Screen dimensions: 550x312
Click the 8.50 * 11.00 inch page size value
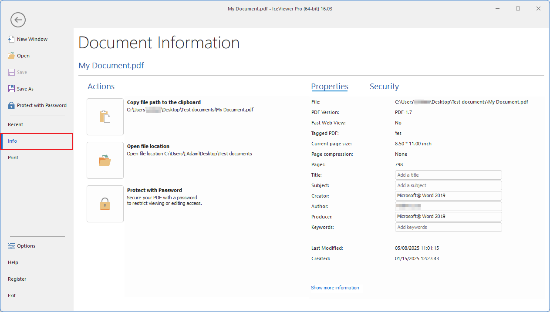(413, 144)
